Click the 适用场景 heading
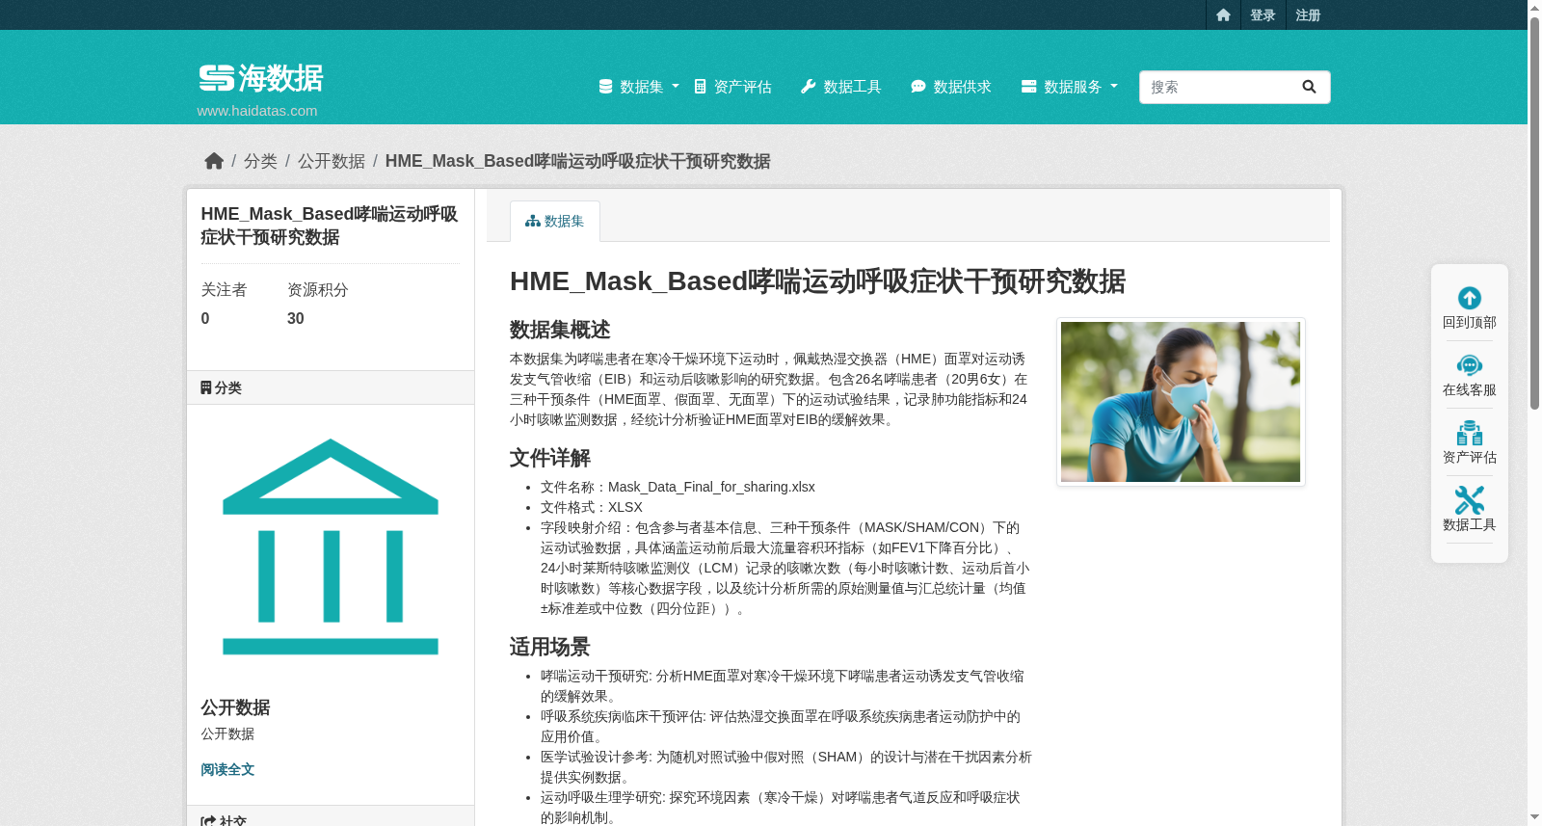Viewport: 1542px width, 826px height. click(x=550, y=647)
